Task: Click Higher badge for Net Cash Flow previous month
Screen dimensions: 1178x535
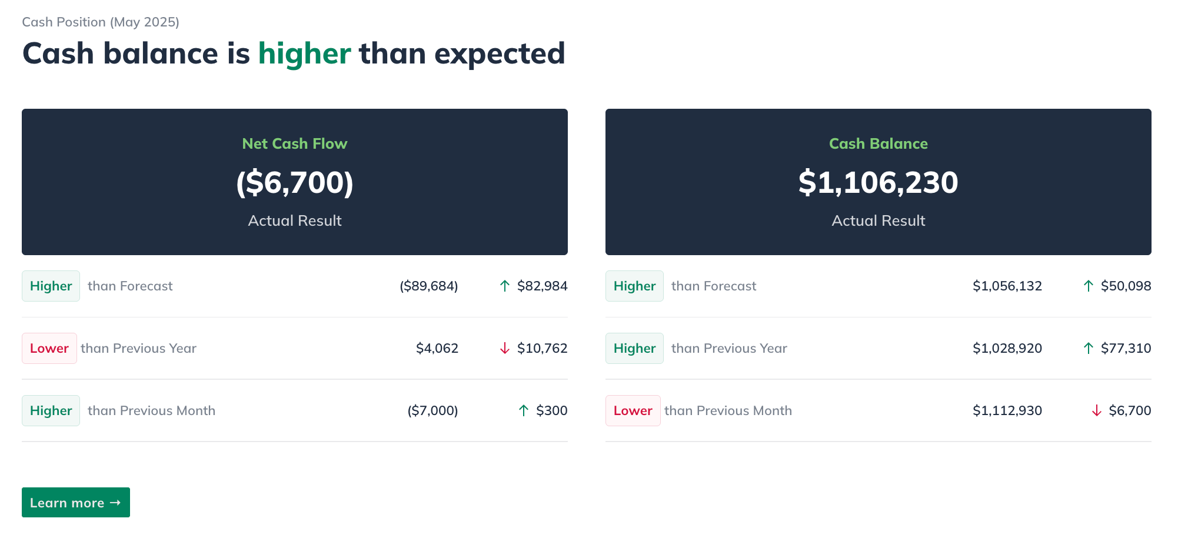Action: [x=51, y=411]
